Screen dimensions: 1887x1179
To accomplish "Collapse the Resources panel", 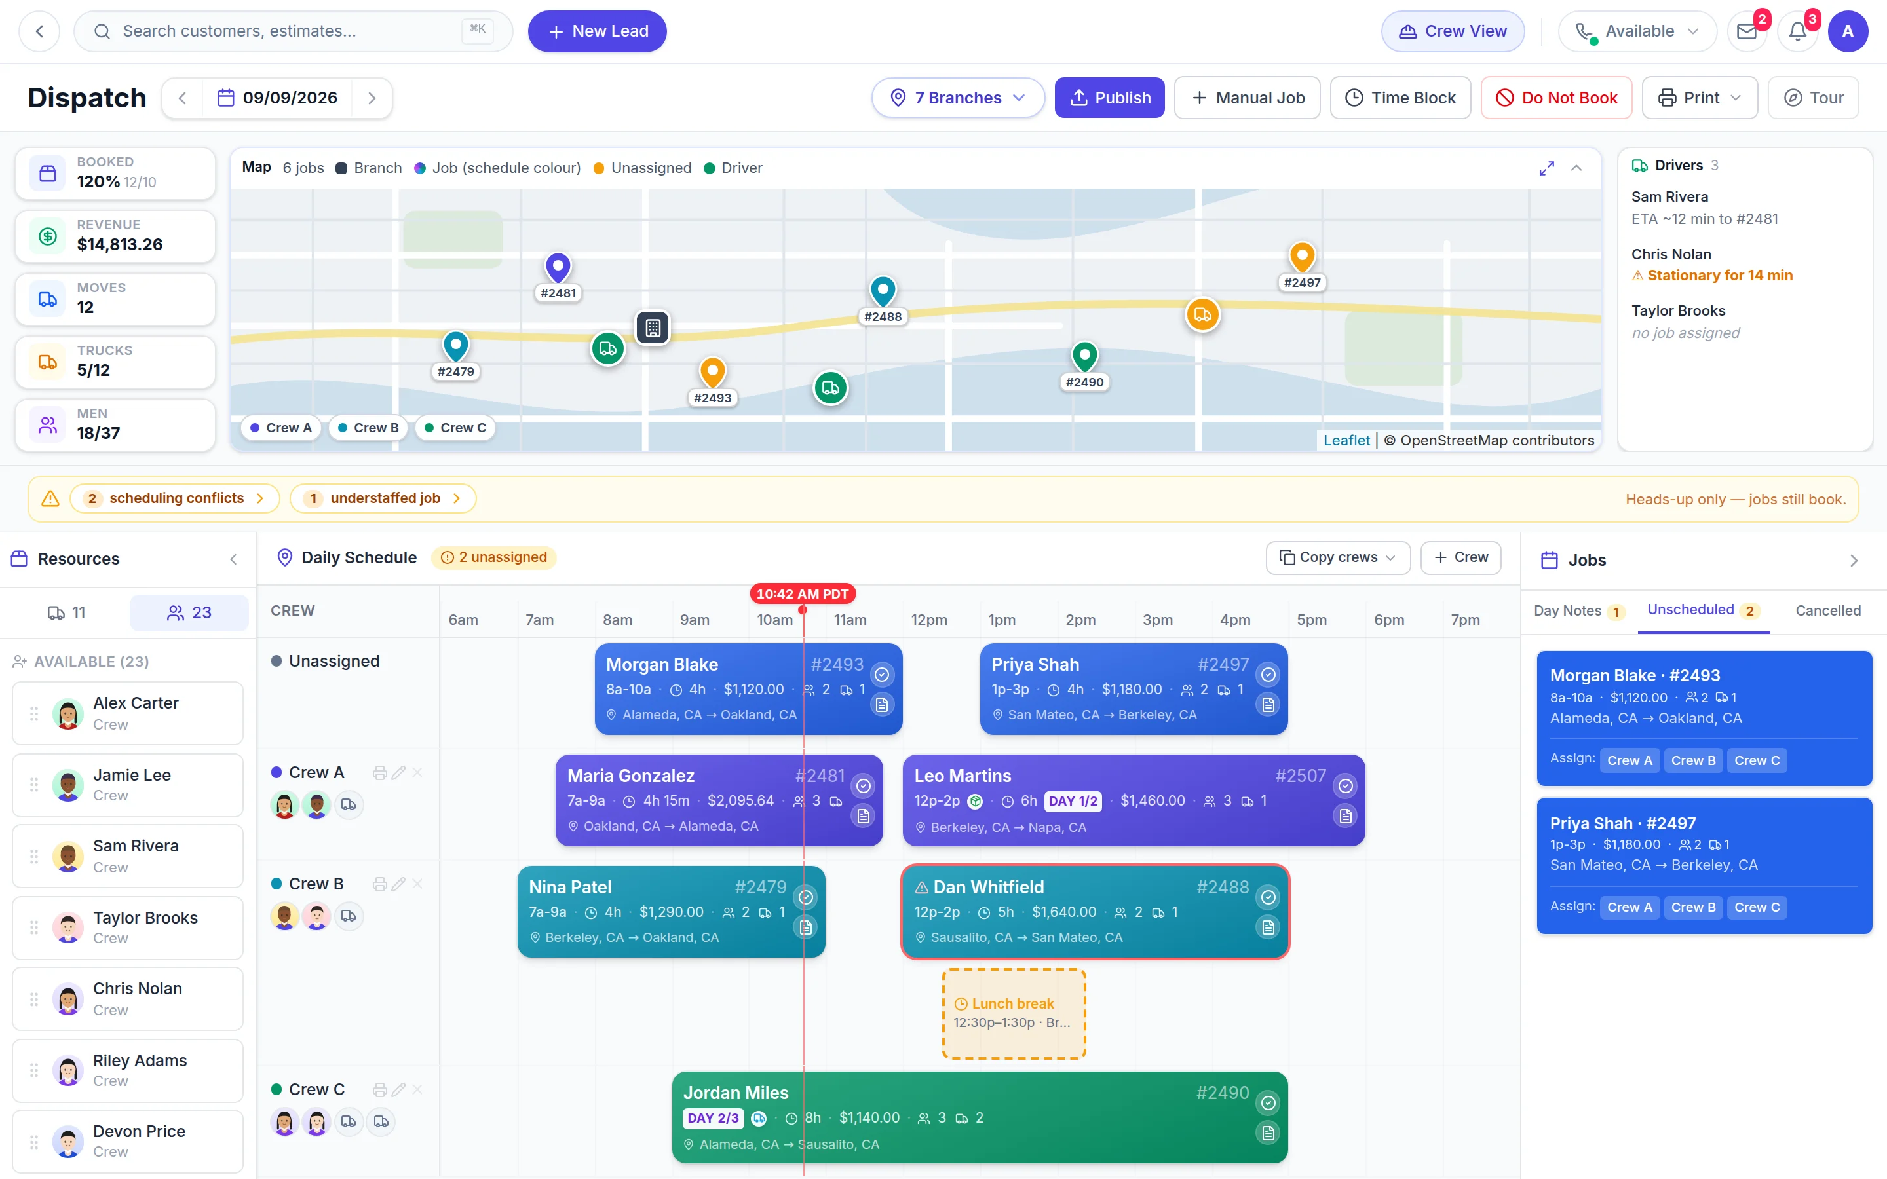I will coord(233,559).
